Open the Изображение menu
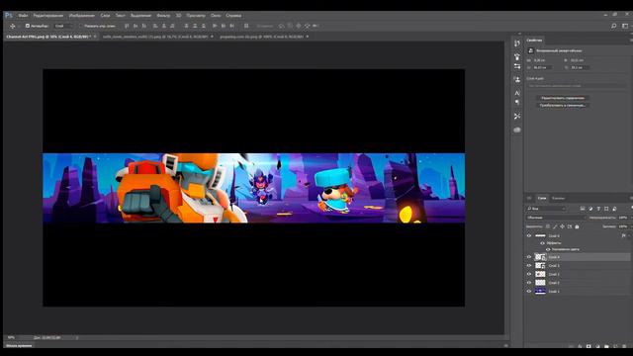The width and height of the screenshot is (633, 356). tap(81, 16)
